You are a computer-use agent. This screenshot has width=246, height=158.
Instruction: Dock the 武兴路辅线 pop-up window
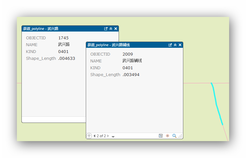(170, 45)
